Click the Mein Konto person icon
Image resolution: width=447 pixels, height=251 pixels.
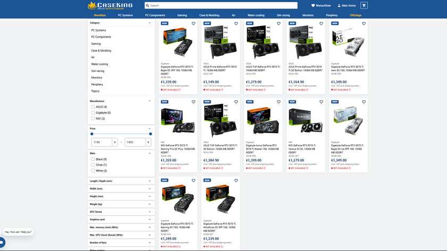[339, 5]
